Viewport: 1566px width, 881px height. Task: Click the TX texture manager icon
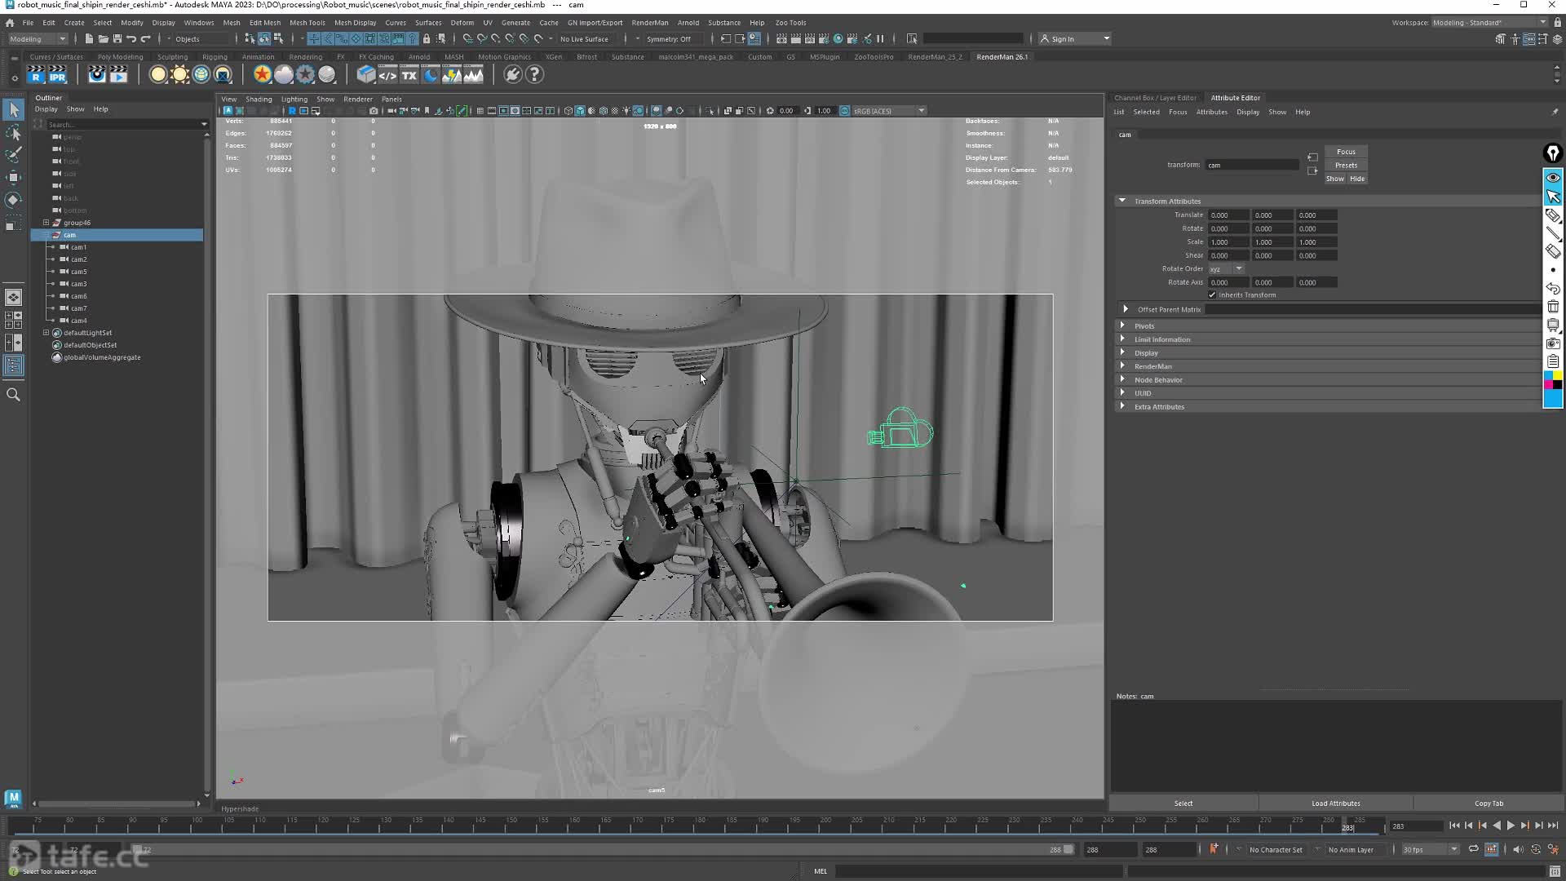click(x=409, y=75)
